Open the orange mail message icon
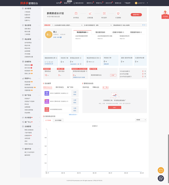This screenshot has width=169, height=185. (161, 170)
